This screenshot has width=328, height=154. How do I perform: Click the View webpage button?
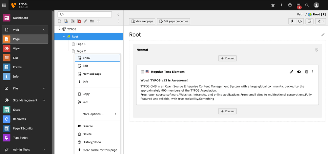(142, 21)
